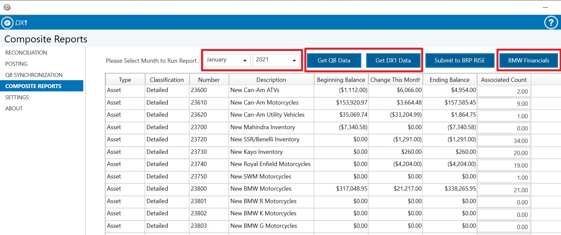Select New Kayo Inventory cell
The width and height of the screenshot is (561, 235).
coord(271,152)
